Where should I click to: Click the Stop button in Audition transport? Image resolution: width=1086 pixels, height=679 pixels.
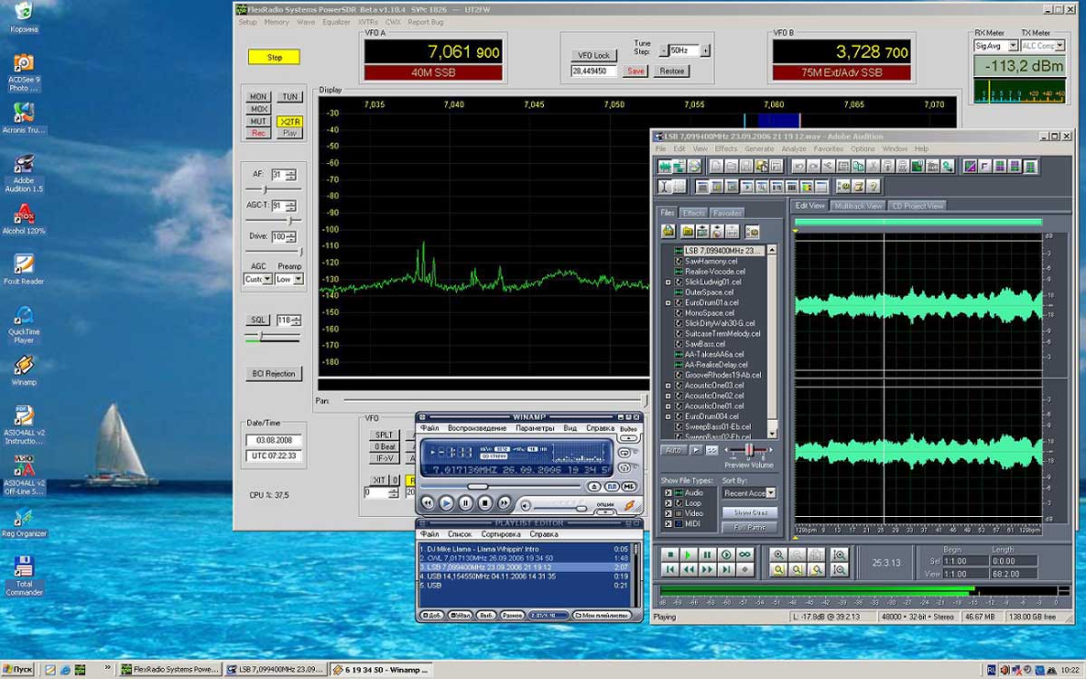[x=670, y=555]
